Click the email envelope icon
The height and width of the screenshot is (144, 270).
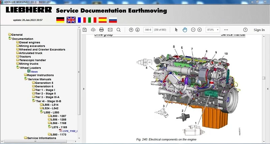[110, 30]
